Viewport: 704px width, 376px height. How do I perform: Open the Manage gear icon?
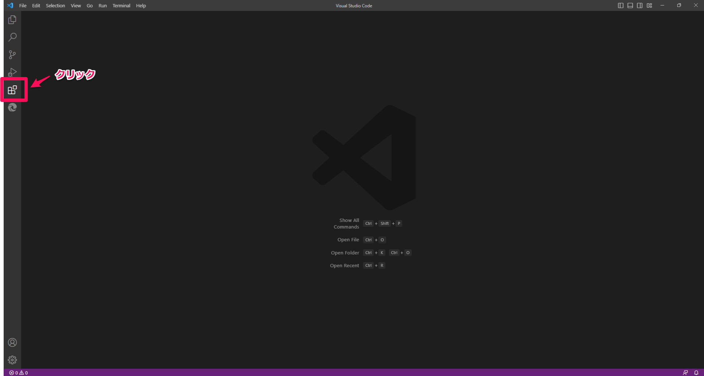pos(12,360)
